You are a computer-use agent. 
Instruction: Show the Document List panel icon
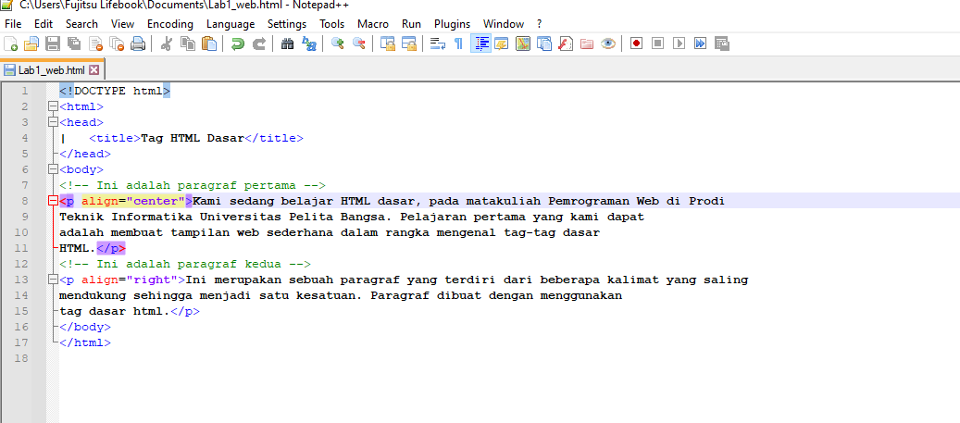pyautogui.click(x=544, y=44)
